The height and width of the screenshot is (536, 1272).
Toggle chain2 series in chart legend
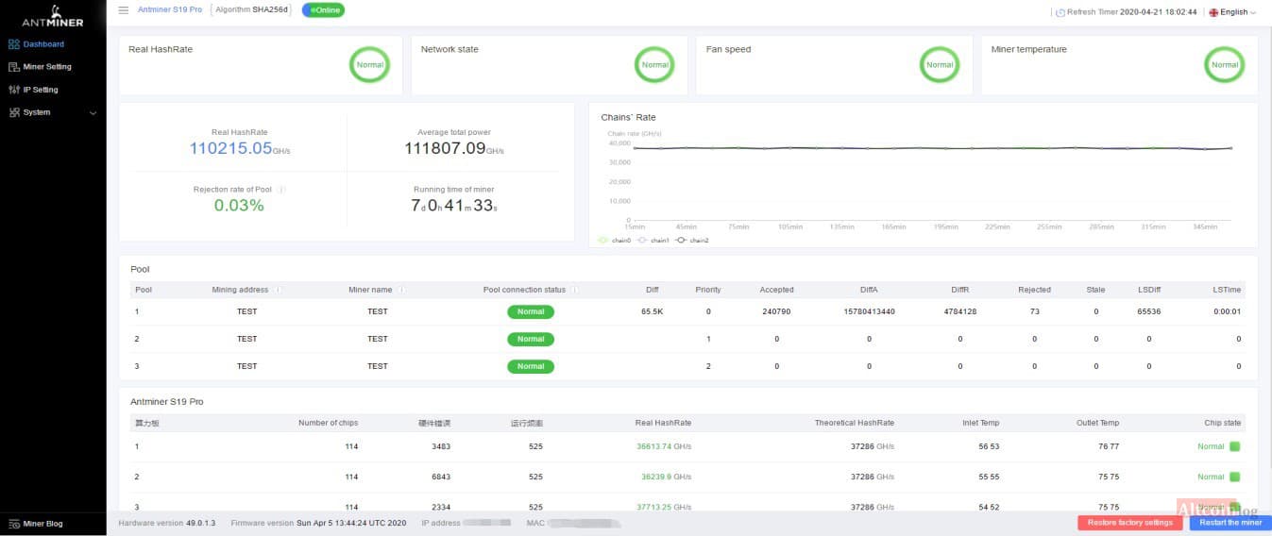click(x=692, y=241)
